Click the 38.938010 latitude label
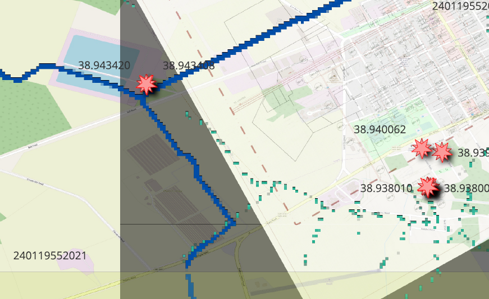Viewport: 489px width, 299px height. (x=386, y=188)
